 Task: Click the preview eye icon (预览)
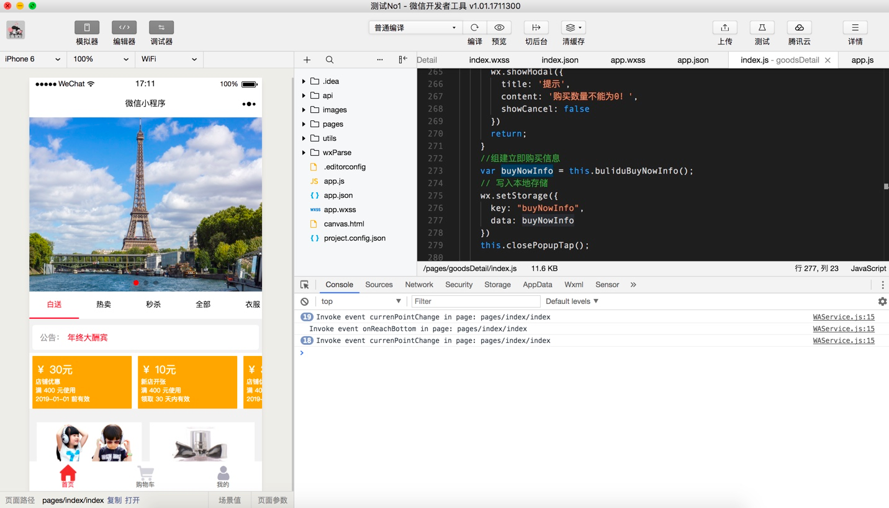point(499,28)
